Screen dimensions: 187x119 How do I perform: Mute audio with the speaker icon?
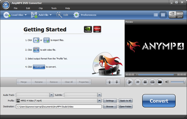coord(167,82)
